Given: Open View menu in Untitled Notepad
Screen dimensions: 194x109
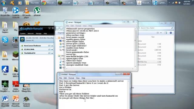Looking at the screenshot, I should coord(78,78).
